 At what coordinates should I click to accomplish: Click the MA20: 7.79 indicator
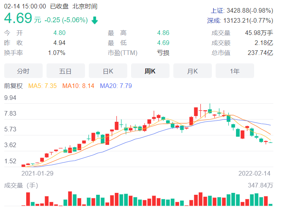point(116,86)
